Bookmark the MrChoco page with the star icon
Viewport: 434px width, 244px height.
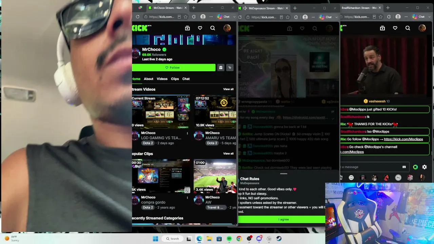pos(186,17)
